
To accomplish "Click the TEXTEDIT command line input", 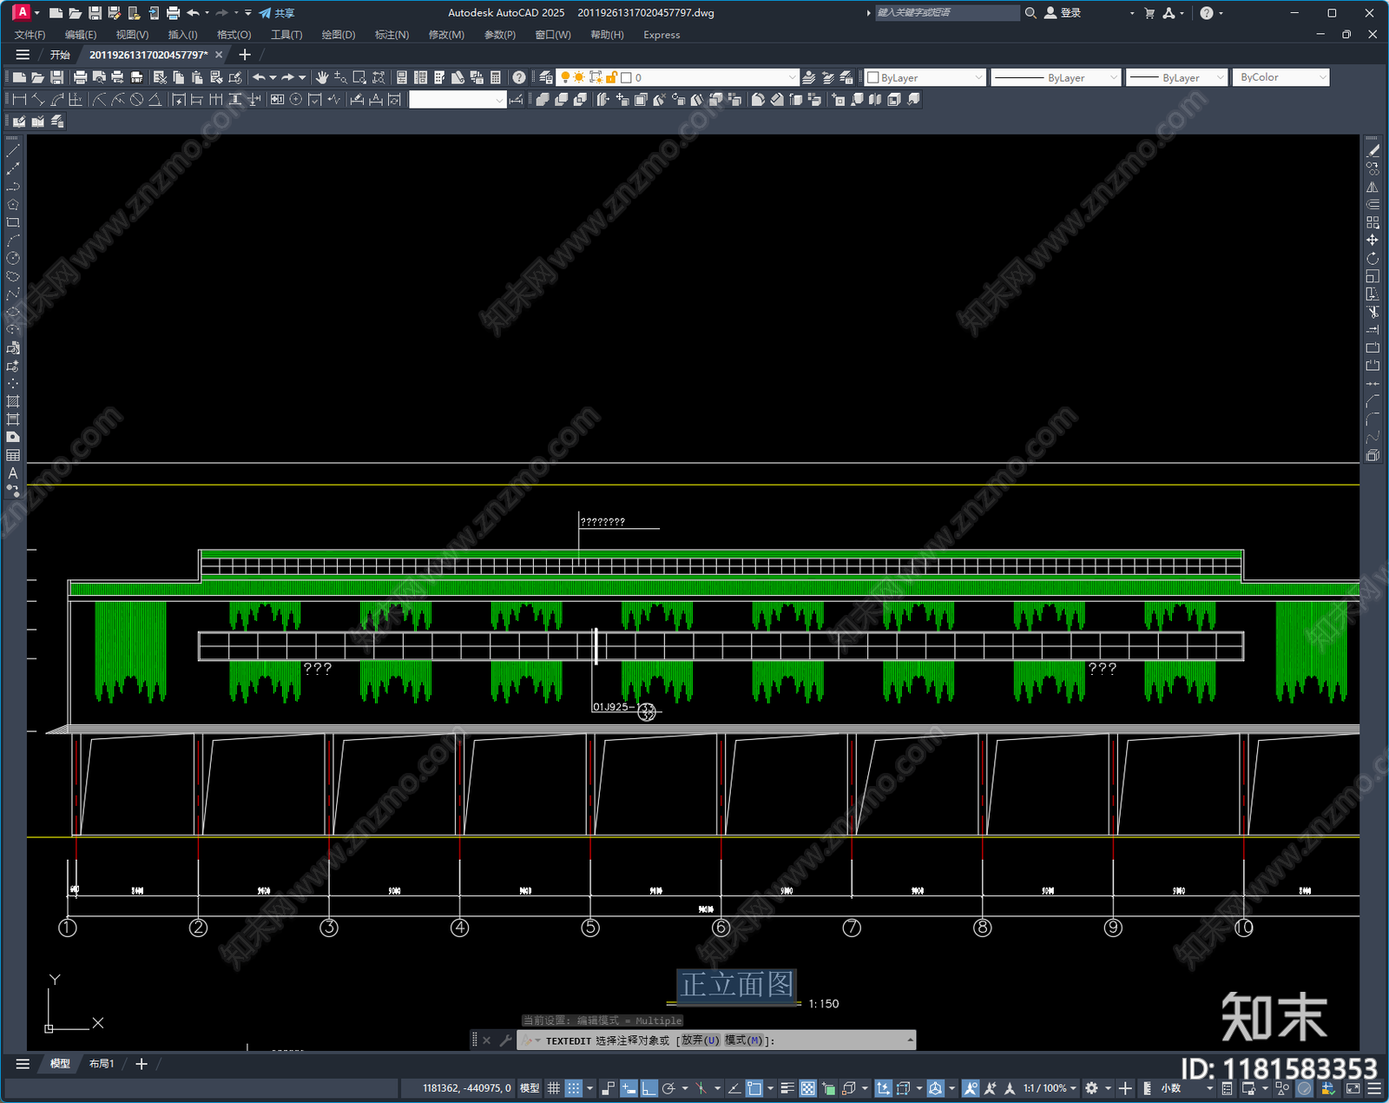I will 716,1040.
